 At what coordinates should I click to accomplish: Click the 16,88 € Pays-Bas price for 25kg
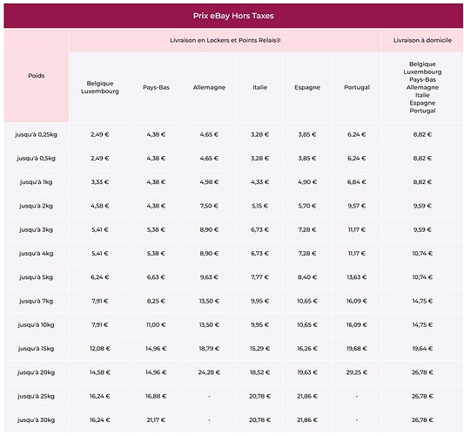156,396
